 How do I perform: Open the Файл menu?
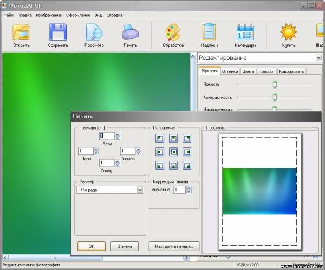(x=8, y=15)
